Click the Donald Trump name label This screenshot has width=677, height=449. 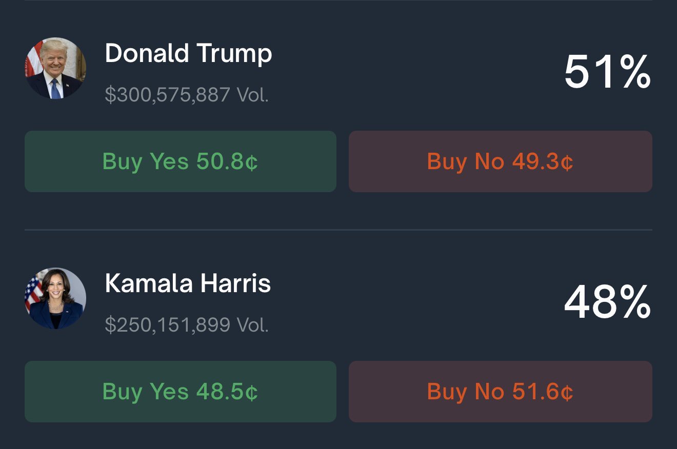(x=188, y=53)
